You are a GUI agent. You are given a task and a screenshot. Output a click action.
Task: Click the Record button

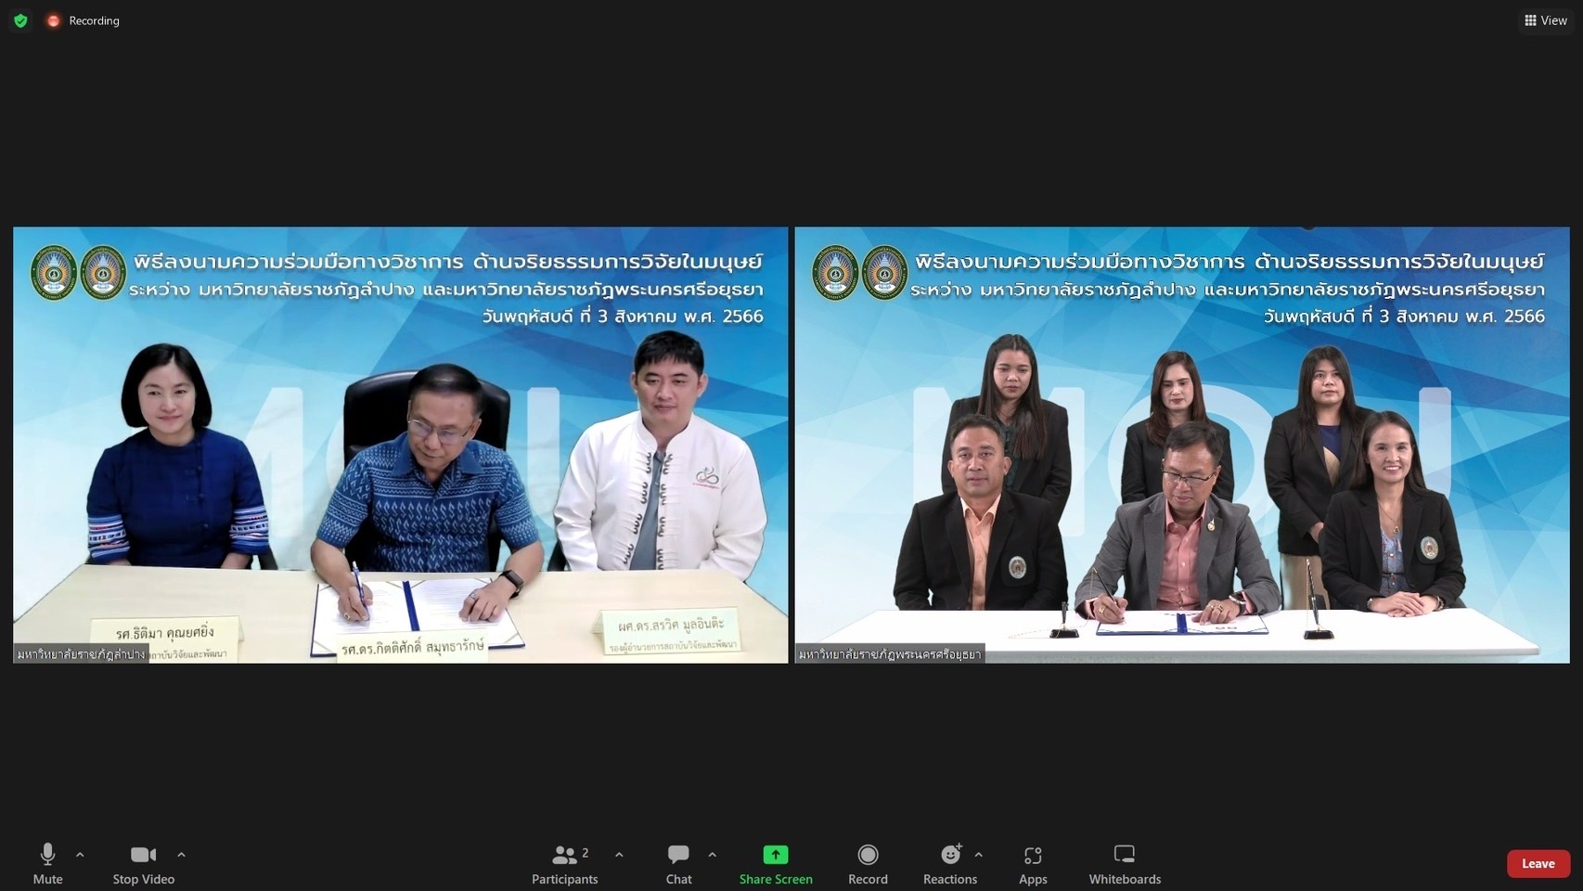click(x=868, y=864)
